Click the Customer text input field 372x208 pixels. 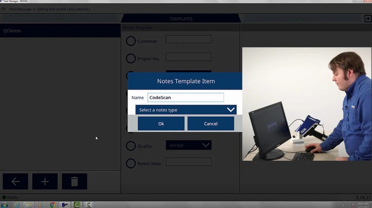tap(188, 40)
